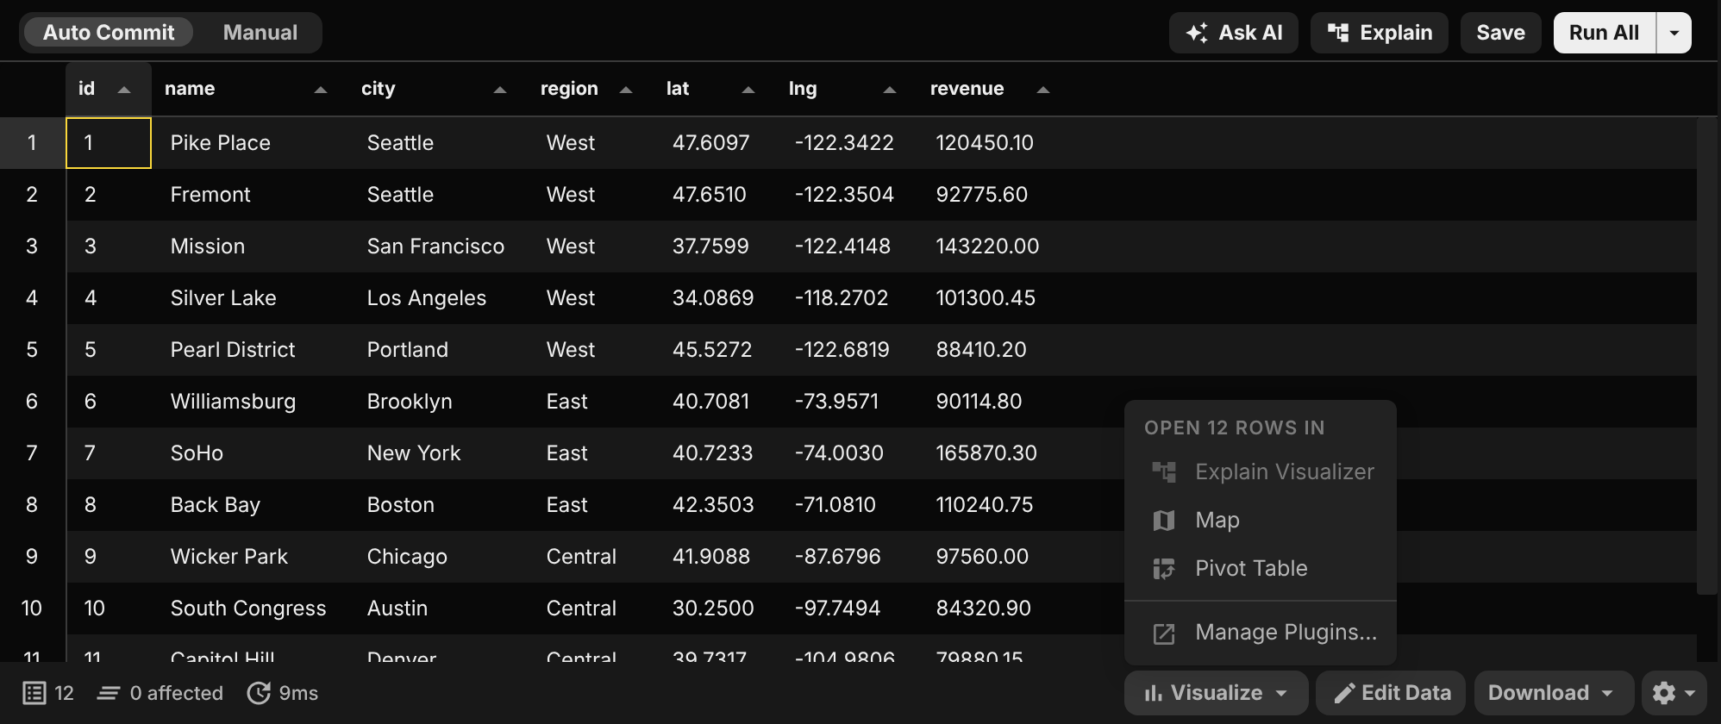Select Explain Visualizer menu entry

pos(1261,472)
